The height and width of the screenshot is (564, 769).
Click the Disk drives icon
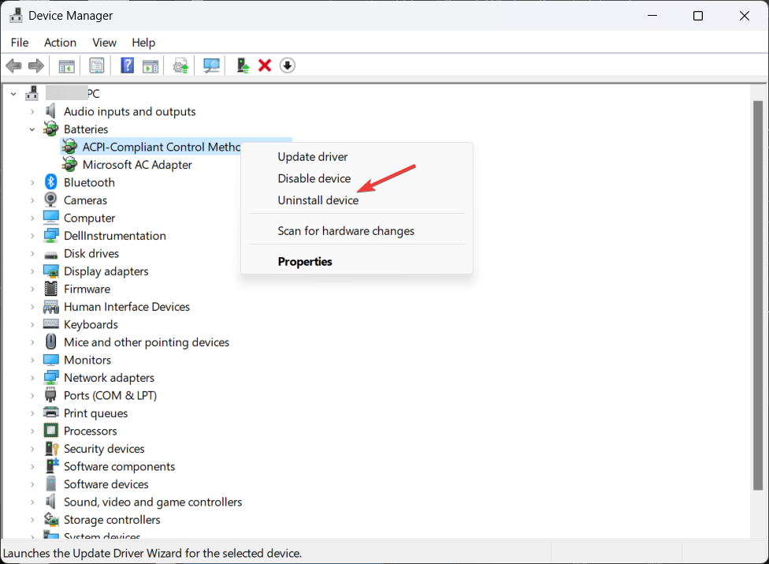point(51,255)
